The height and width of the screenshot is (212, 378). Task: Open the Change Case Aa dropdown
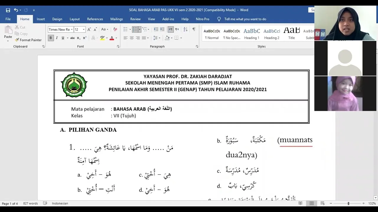click(x=105, y=29)
